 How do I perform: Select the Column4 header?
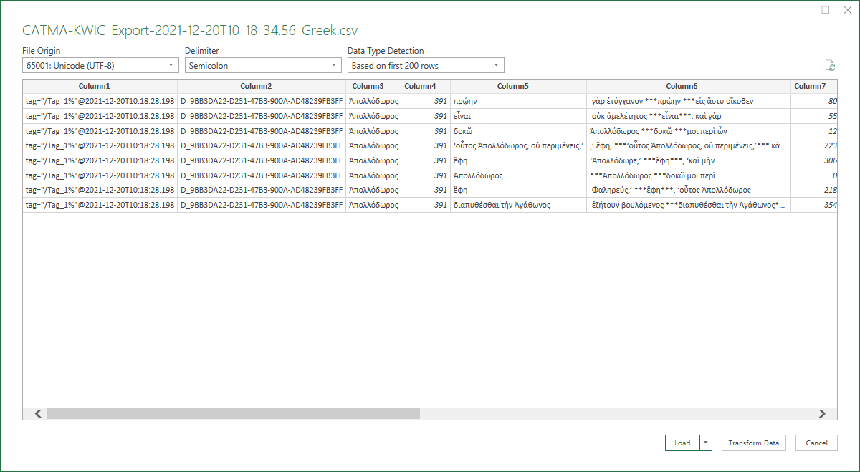point(422,85)
